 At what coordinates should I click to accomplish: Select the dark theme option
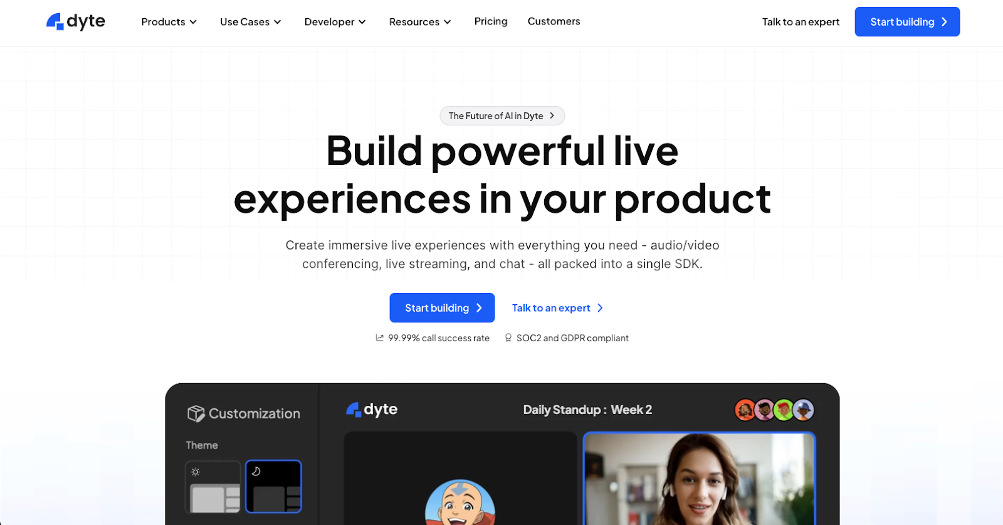273,487
